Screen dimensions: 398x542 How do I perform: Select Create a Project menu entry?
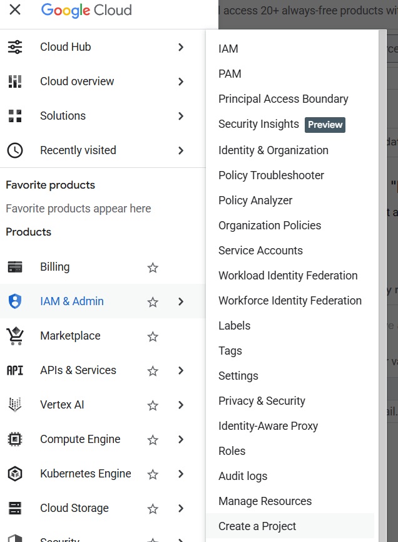[257, 526]
